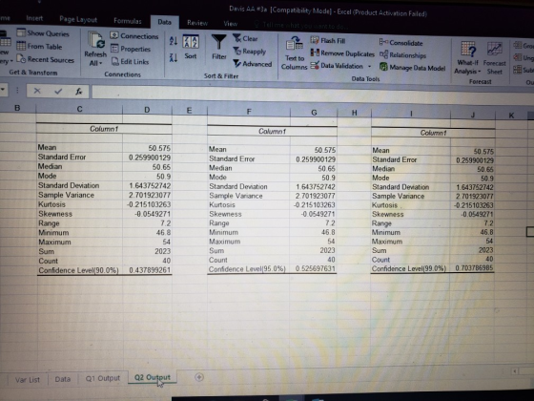Select the Standard Deviation cell in column C
The width and height of the screenshot is (534, 401).
coord(79,185)
